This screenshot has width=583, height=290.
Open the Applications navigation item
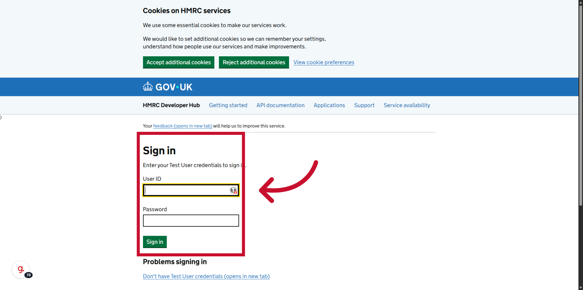coord(329,105)
